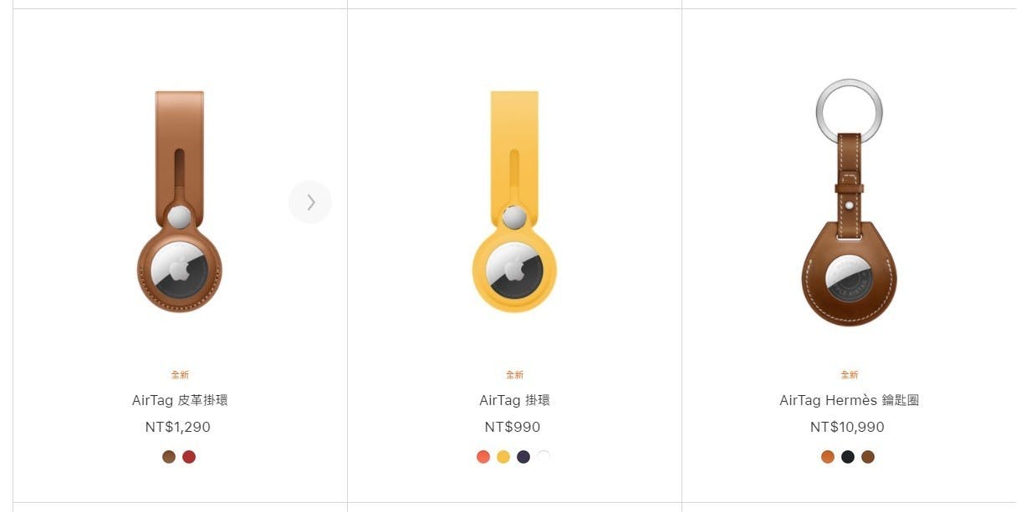Choose yellow swatch for AirTag 掛環
The width and height of the screenshot is (1026, 512).
click(503, 457)
